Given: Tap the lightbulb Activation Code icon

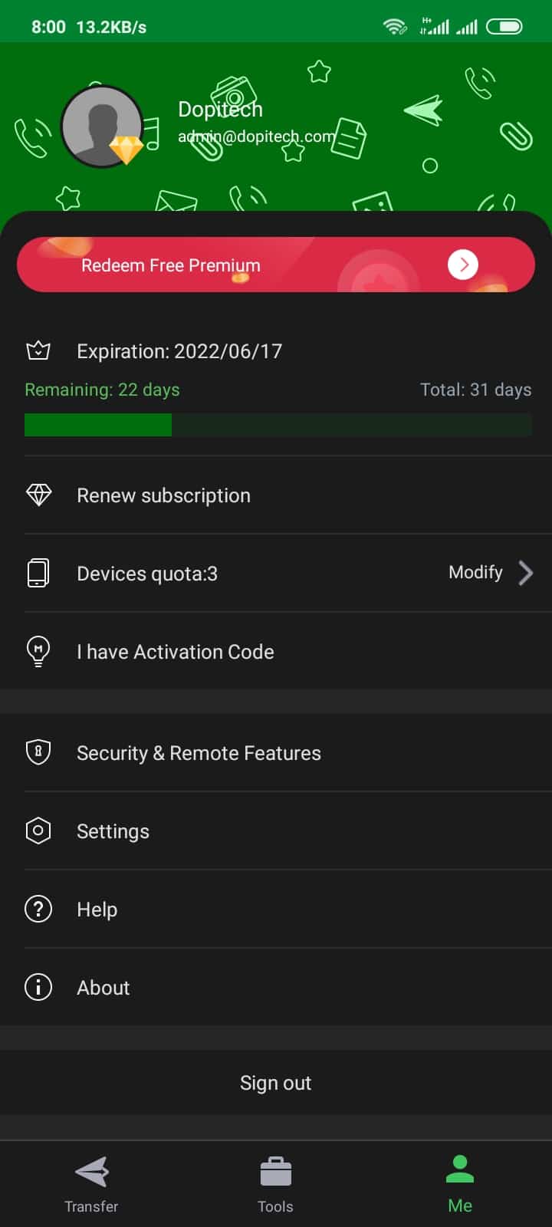Looking at the screenshot, I should 38,652.
